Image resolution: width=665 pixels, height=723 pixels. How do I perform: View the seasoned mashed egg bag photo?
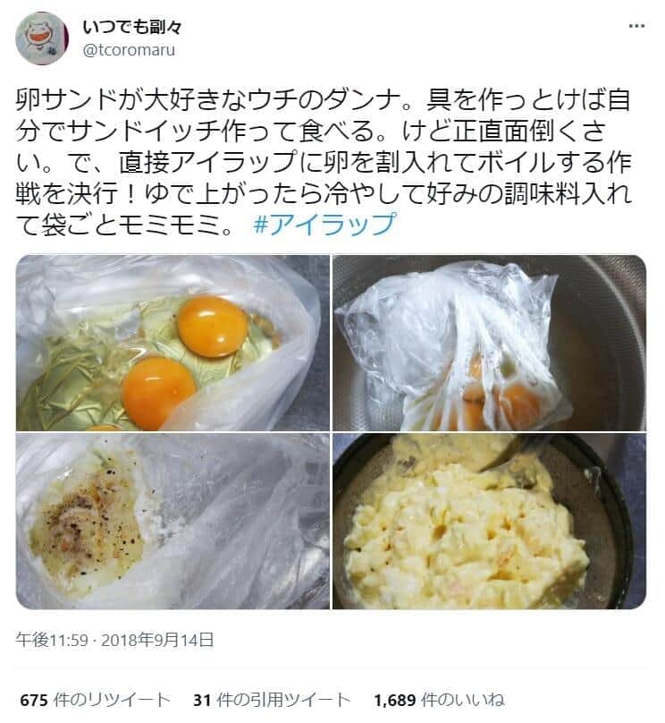click(173, 521)
